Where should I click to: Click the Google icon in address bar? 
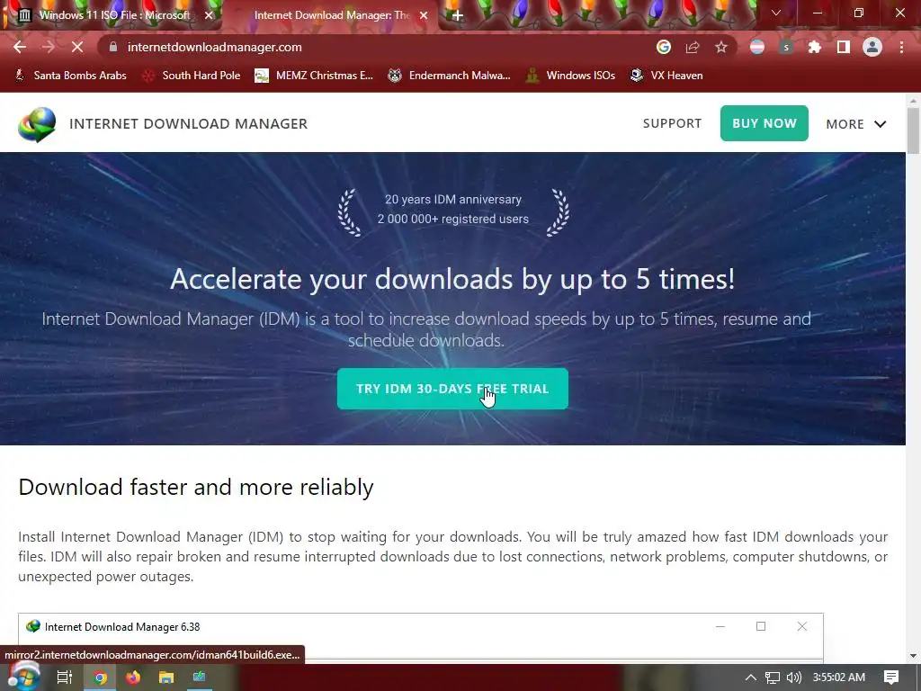(664, 47)
